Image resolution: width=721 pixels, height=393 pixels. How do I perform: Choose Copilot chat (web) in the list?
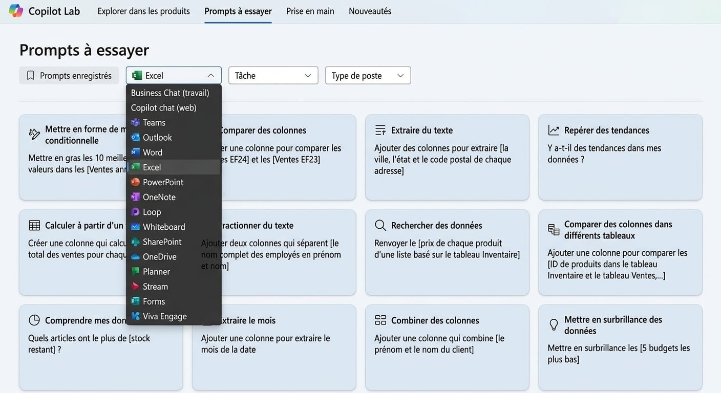click(x=174, y=107)
